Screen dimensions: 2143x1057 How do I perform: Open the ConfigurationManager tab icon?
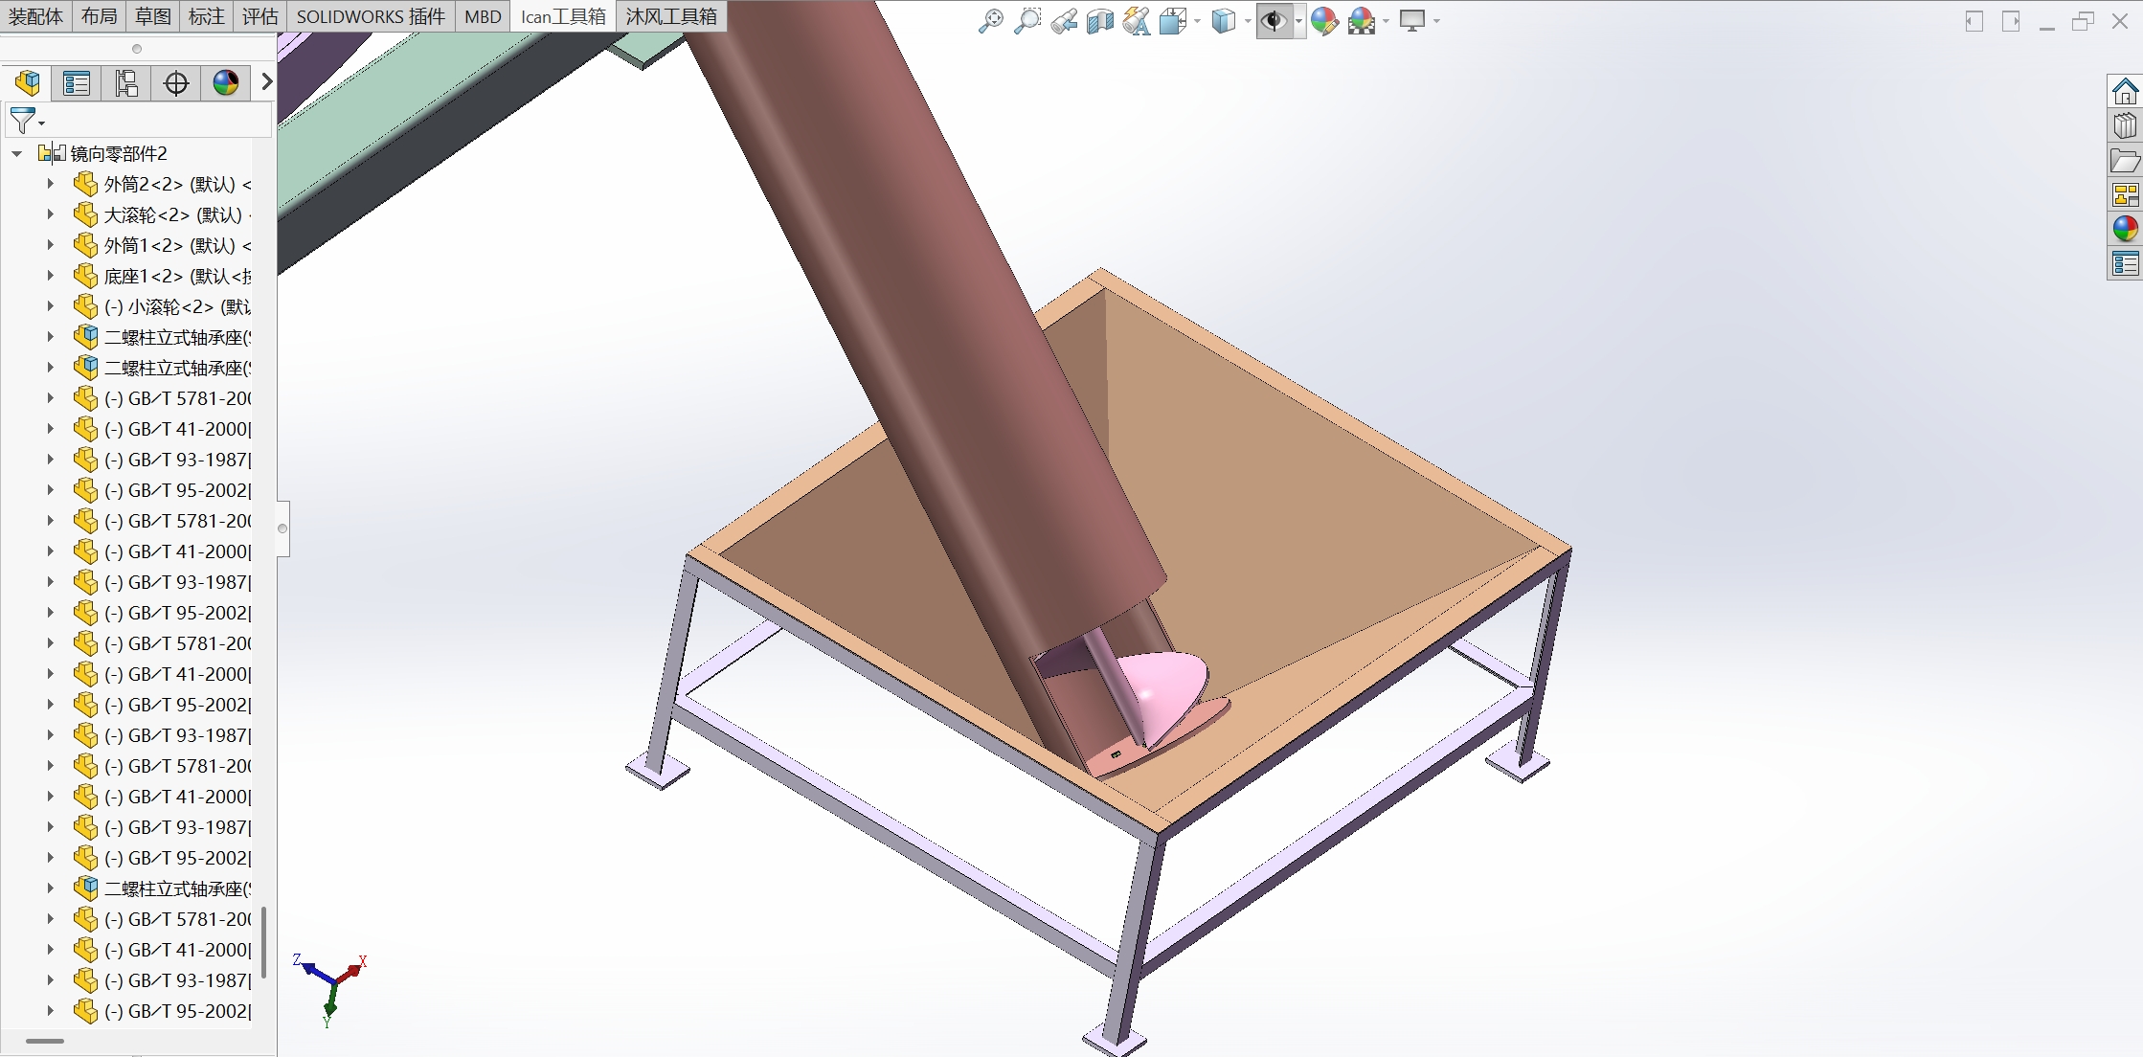[x=126, y=83]
